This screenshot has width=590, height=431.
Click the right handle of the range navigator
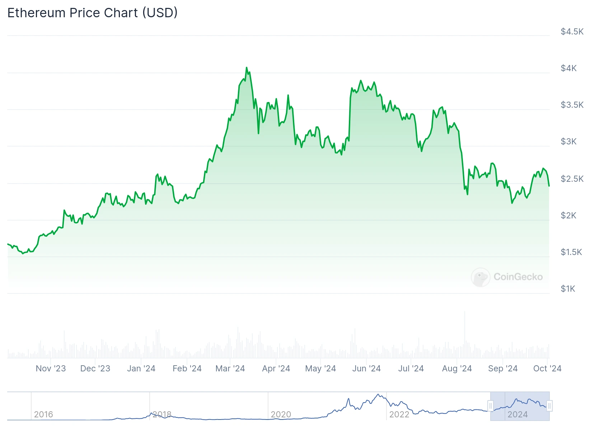point(549,406)
